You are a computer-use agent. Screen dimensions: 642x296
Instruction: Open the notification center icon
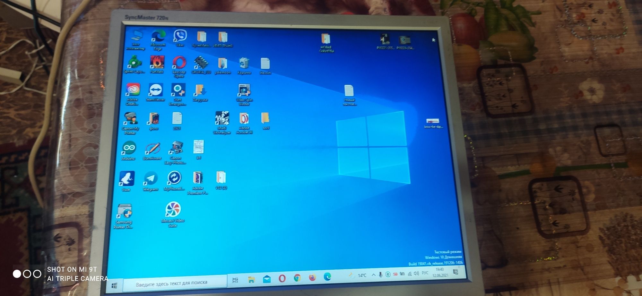[455, 272]
